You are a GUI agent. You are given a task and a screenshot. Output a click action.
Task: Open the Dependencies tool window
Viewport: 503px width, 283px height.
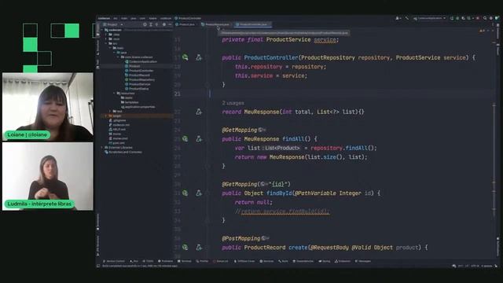303,261
